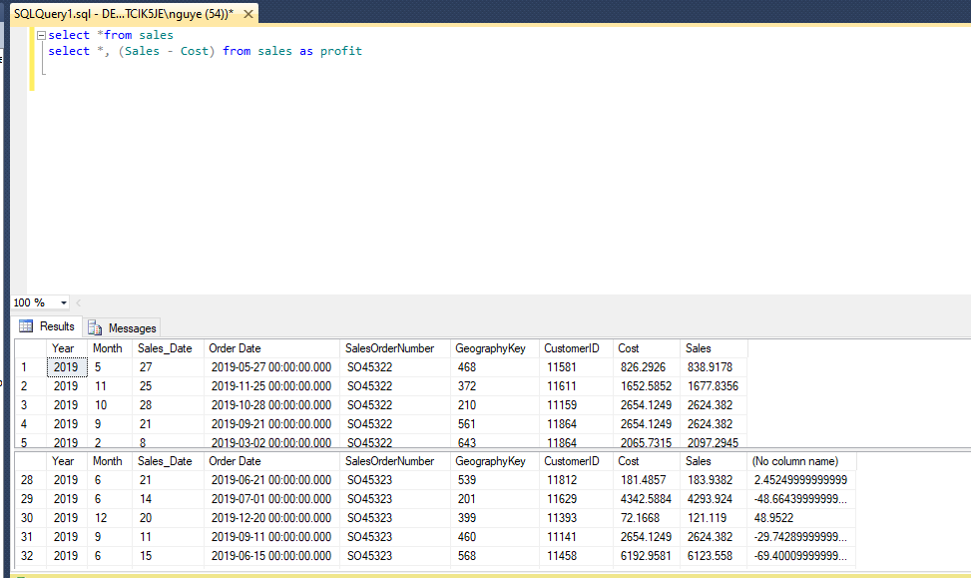The width and height of the screenshot is (971, 578).
Task: Click Order Date 2019-09-21 00:00:00.000
Action: 271,424
